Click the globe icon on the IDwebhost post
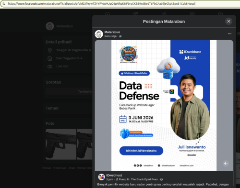 [161, 179]
